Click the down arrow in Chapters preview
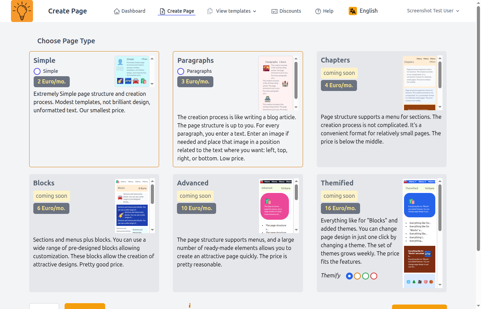Image resolution: width=481 pixels, height=309 pixels. click(440, 107)
